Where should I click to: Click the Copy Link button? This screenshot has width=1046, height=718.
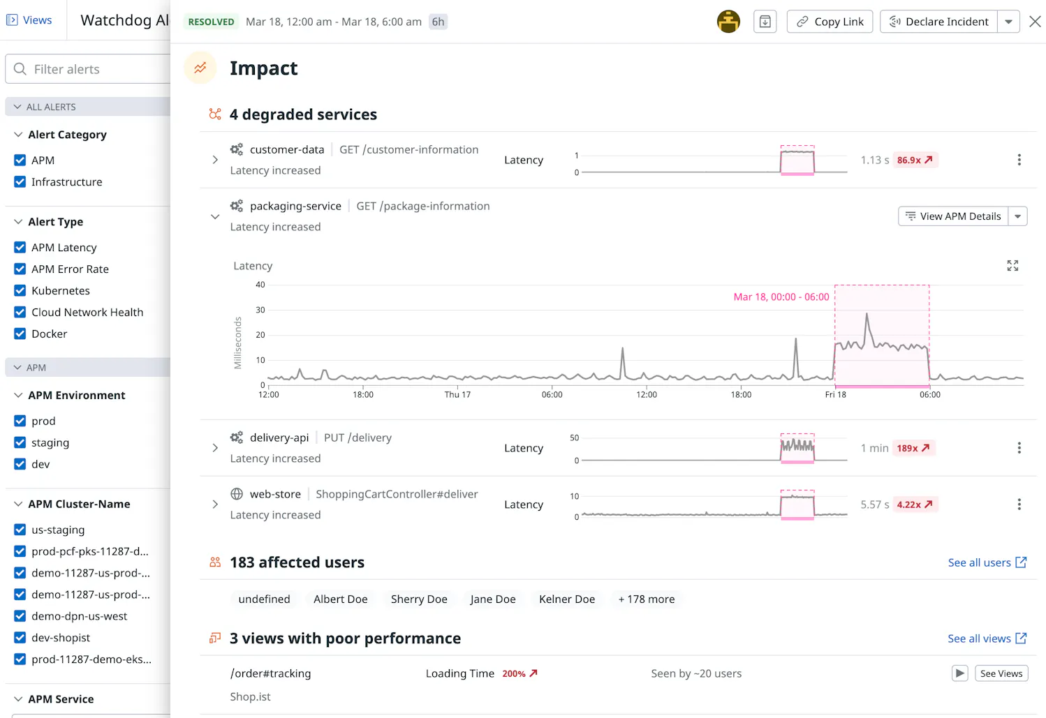(830, 21)
